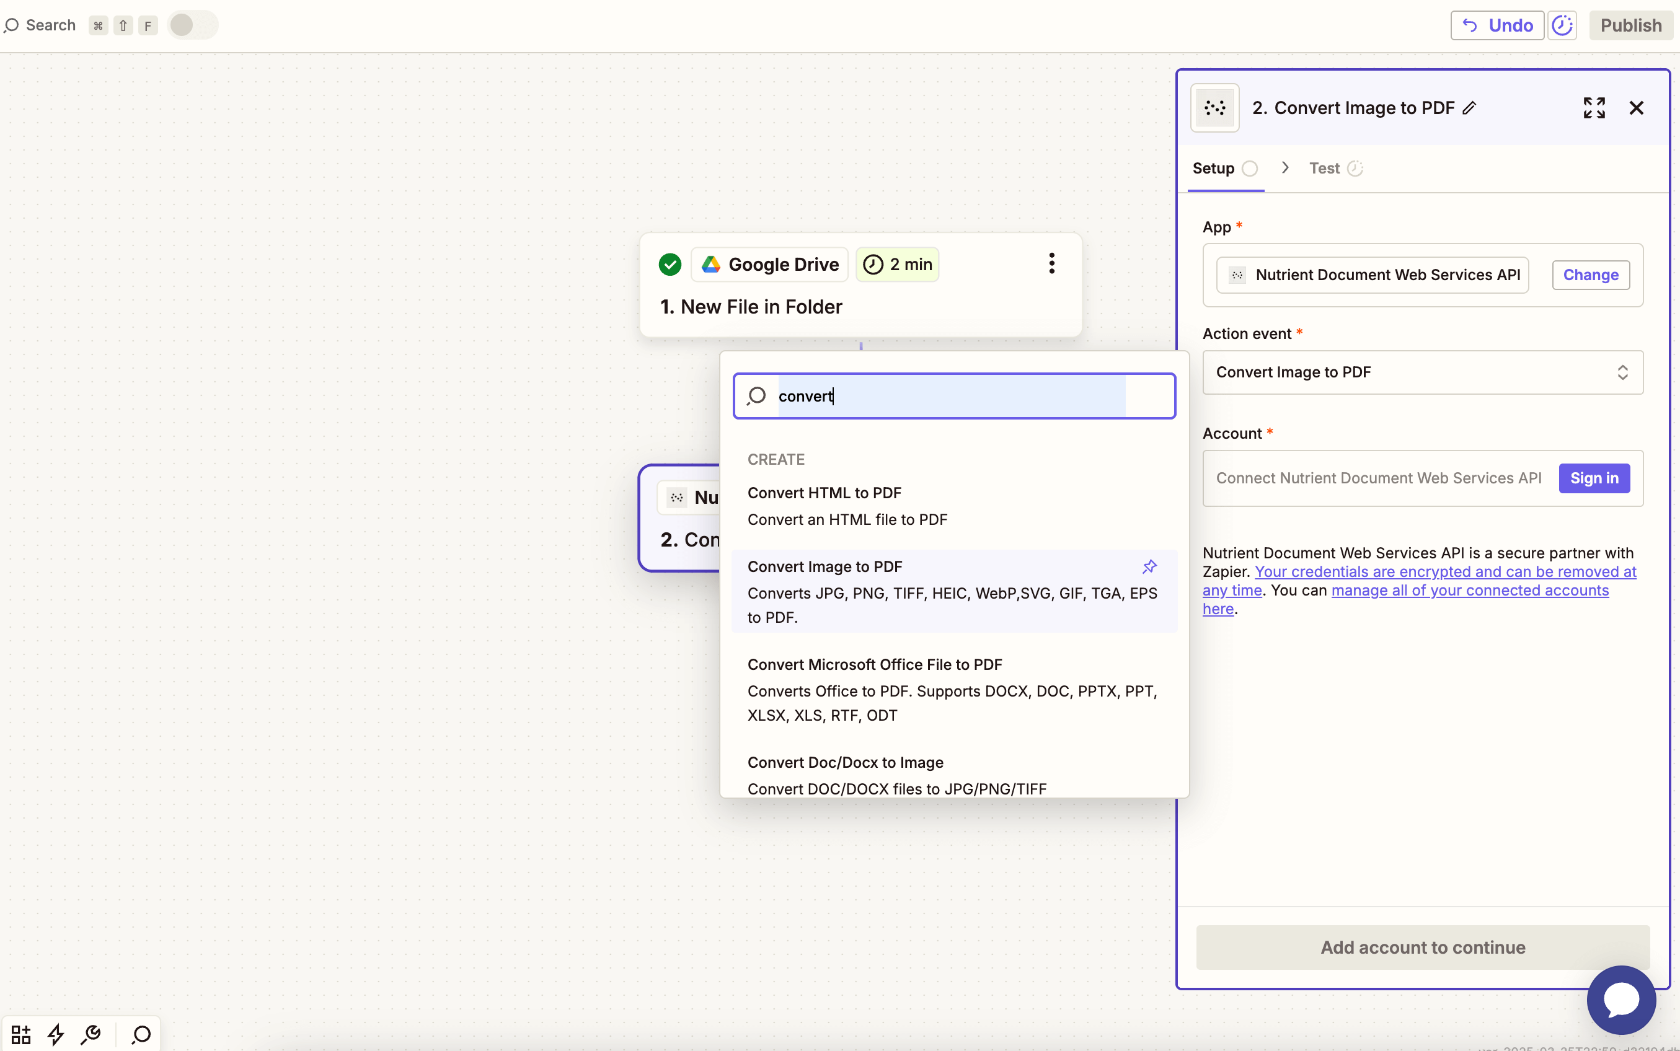The height and width of the screenshot is (1051, 1680).
Task: Click the Nutrient app icon in panel header
Action: tap(1215, 108)
